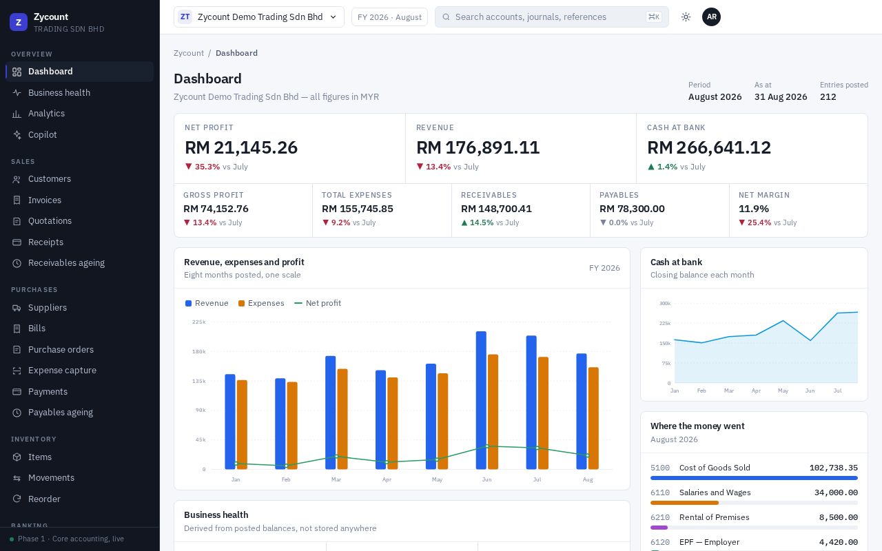The width and height of the screenshot is (882, 551).
Task: Click the Zycount breadcrumb link
Action: coord(189,53)
